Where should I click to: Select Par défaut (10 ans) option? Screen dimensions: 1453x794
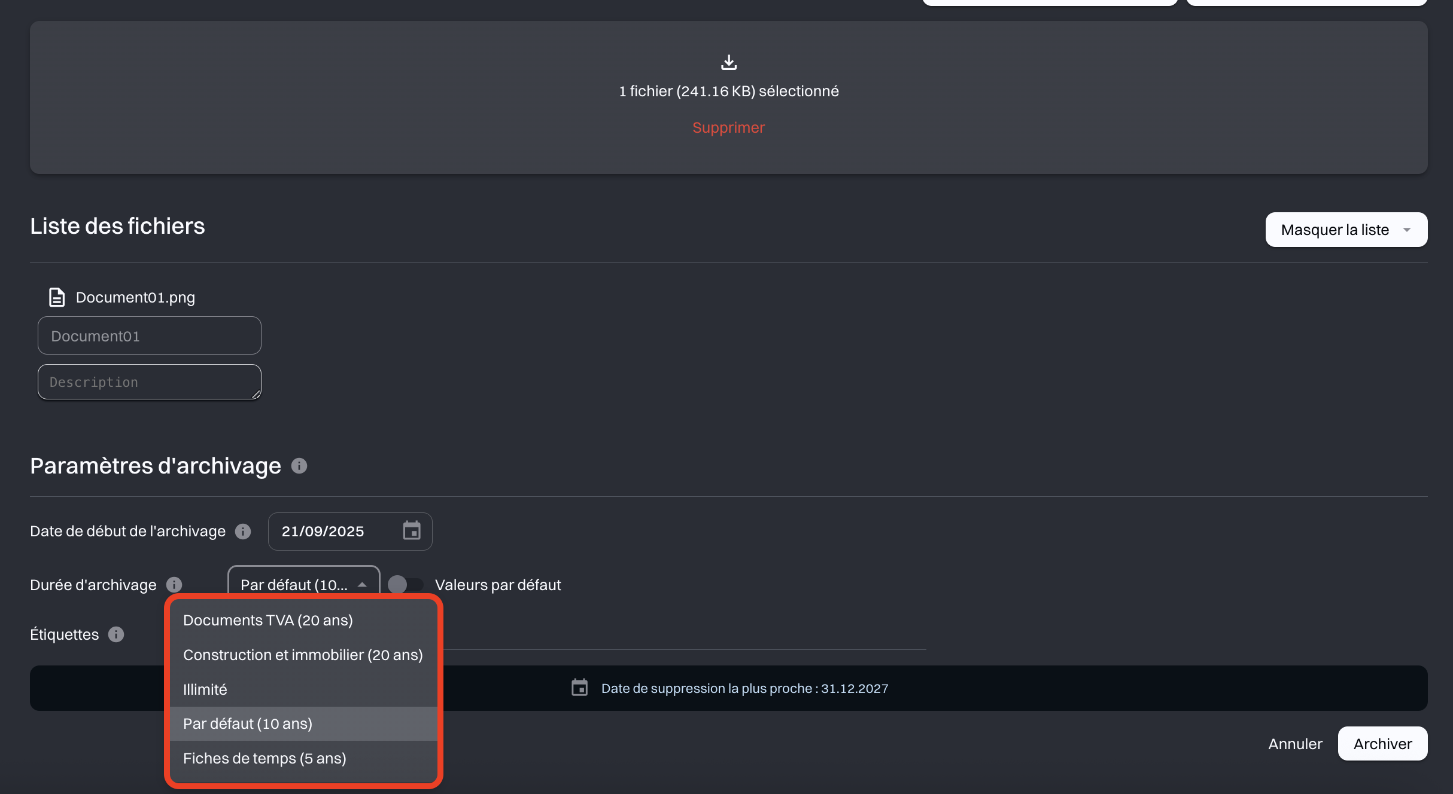pyautogui.click(x=248, y=723)
